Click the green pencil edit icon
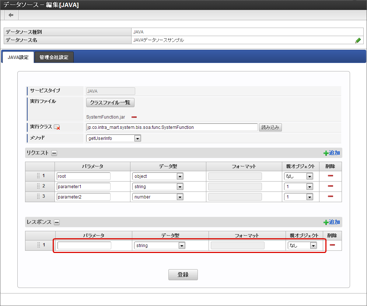This screenshot has width=367, height=306. [x=358, y=41]
